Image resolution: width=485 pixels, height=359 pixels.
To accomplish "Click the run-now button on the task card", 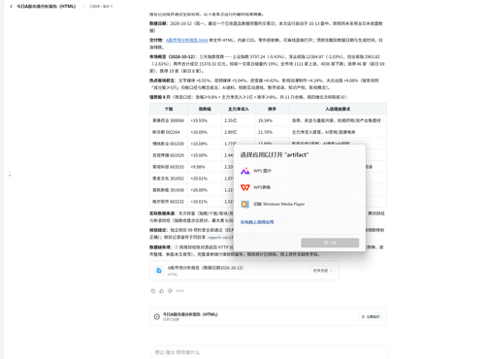I will coord(371,316).
